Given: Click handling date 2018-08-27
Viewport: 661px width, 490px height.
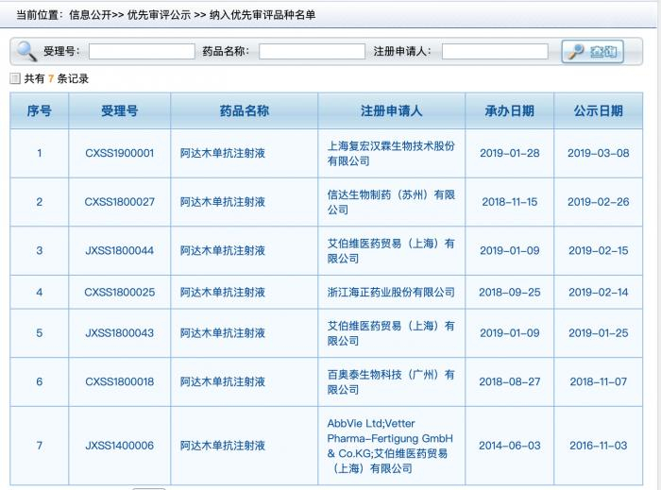Looking at the screenshot, I should coord(510,381).
